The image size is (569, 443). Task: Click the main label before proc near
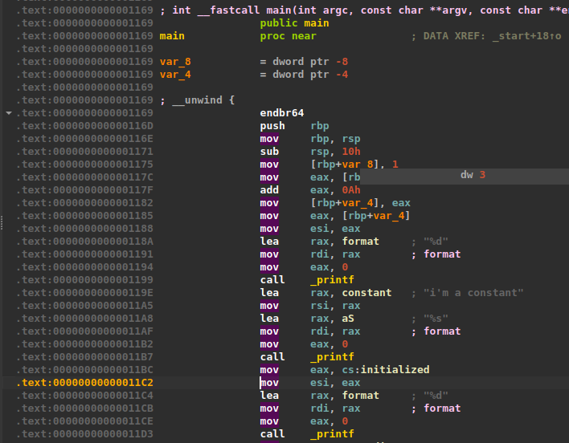point(172,36)
